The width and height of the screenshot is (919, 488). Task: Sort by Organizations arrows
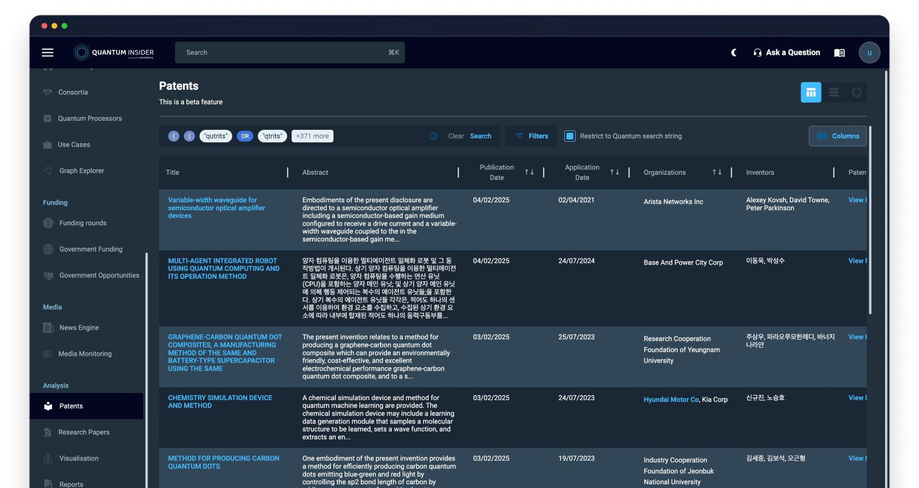coord(717,172)
